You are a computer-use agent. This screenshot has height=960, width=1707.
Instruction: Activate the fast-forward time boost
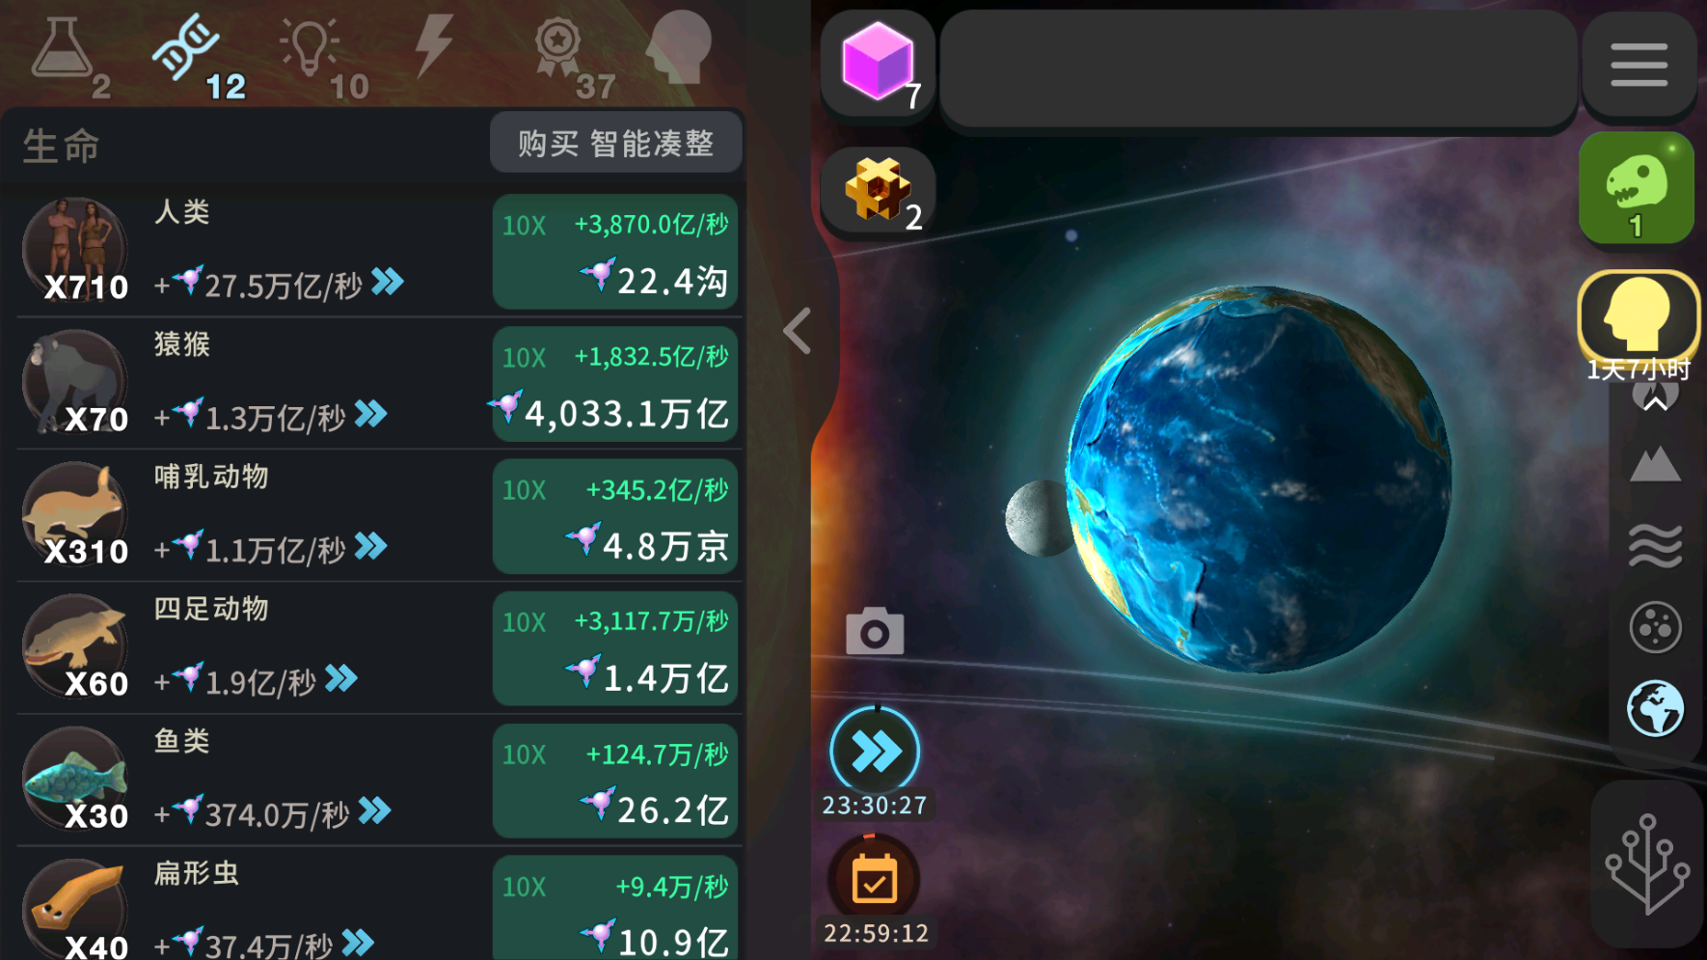tap(875, 752)
